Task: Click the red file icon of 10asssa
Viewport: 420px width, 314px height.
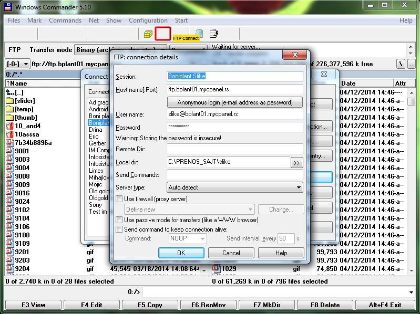Action: point(9,134)
